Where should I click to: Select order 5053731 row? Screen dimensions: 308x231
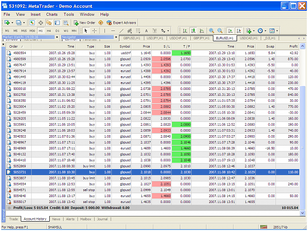(153, 172)
